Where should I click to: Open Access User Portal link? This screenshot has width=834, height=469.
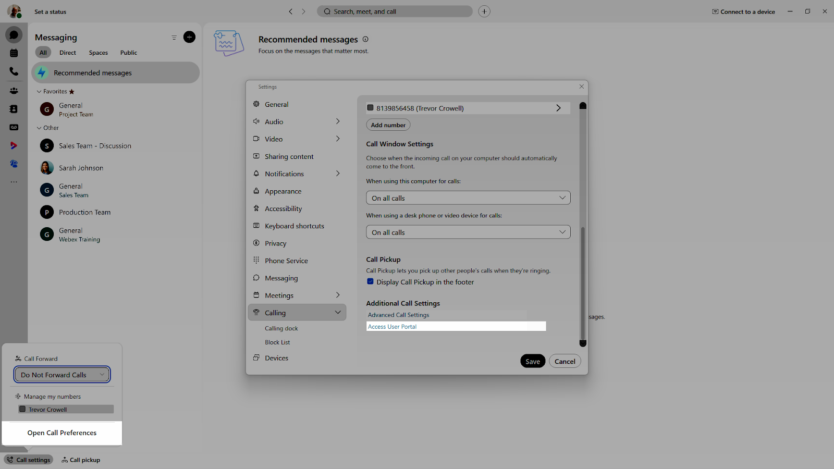click(392, 327)
